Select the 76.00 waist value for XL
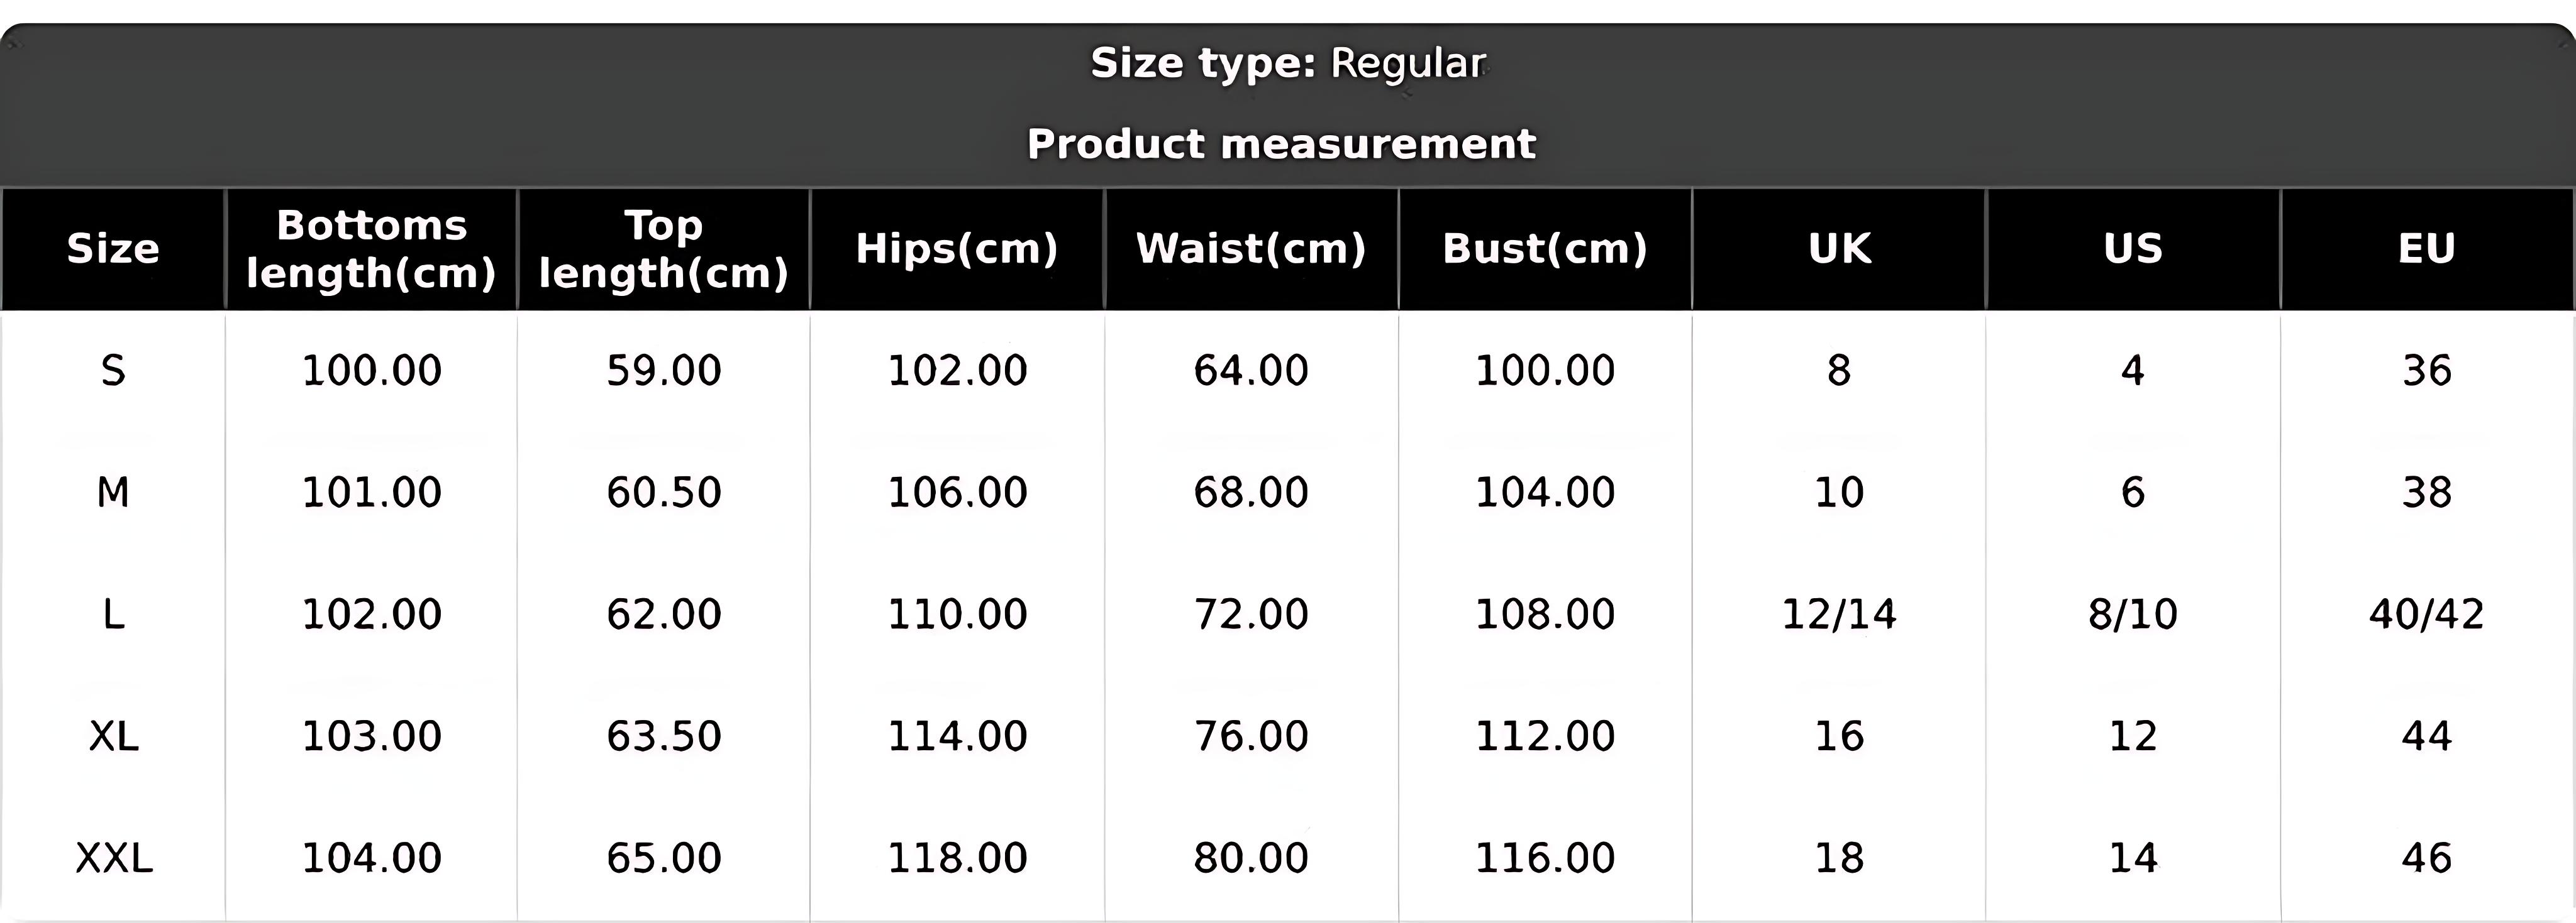 [1251, 736]
